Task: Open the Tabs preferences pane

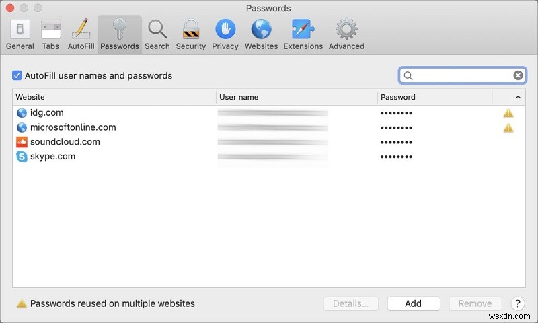Action: click(x=50, y=35)
